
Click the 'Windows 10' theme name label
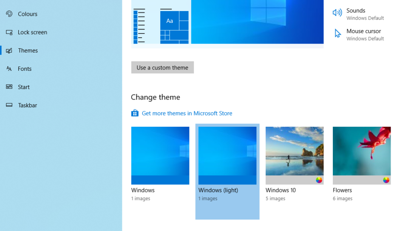tap(280, 190)
